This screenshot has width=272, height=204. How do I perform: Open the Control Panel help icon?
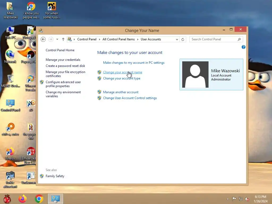tap(243, 47)
